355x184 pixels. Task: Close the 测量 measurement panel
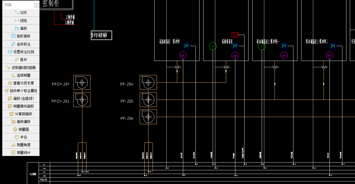point(36,5)
